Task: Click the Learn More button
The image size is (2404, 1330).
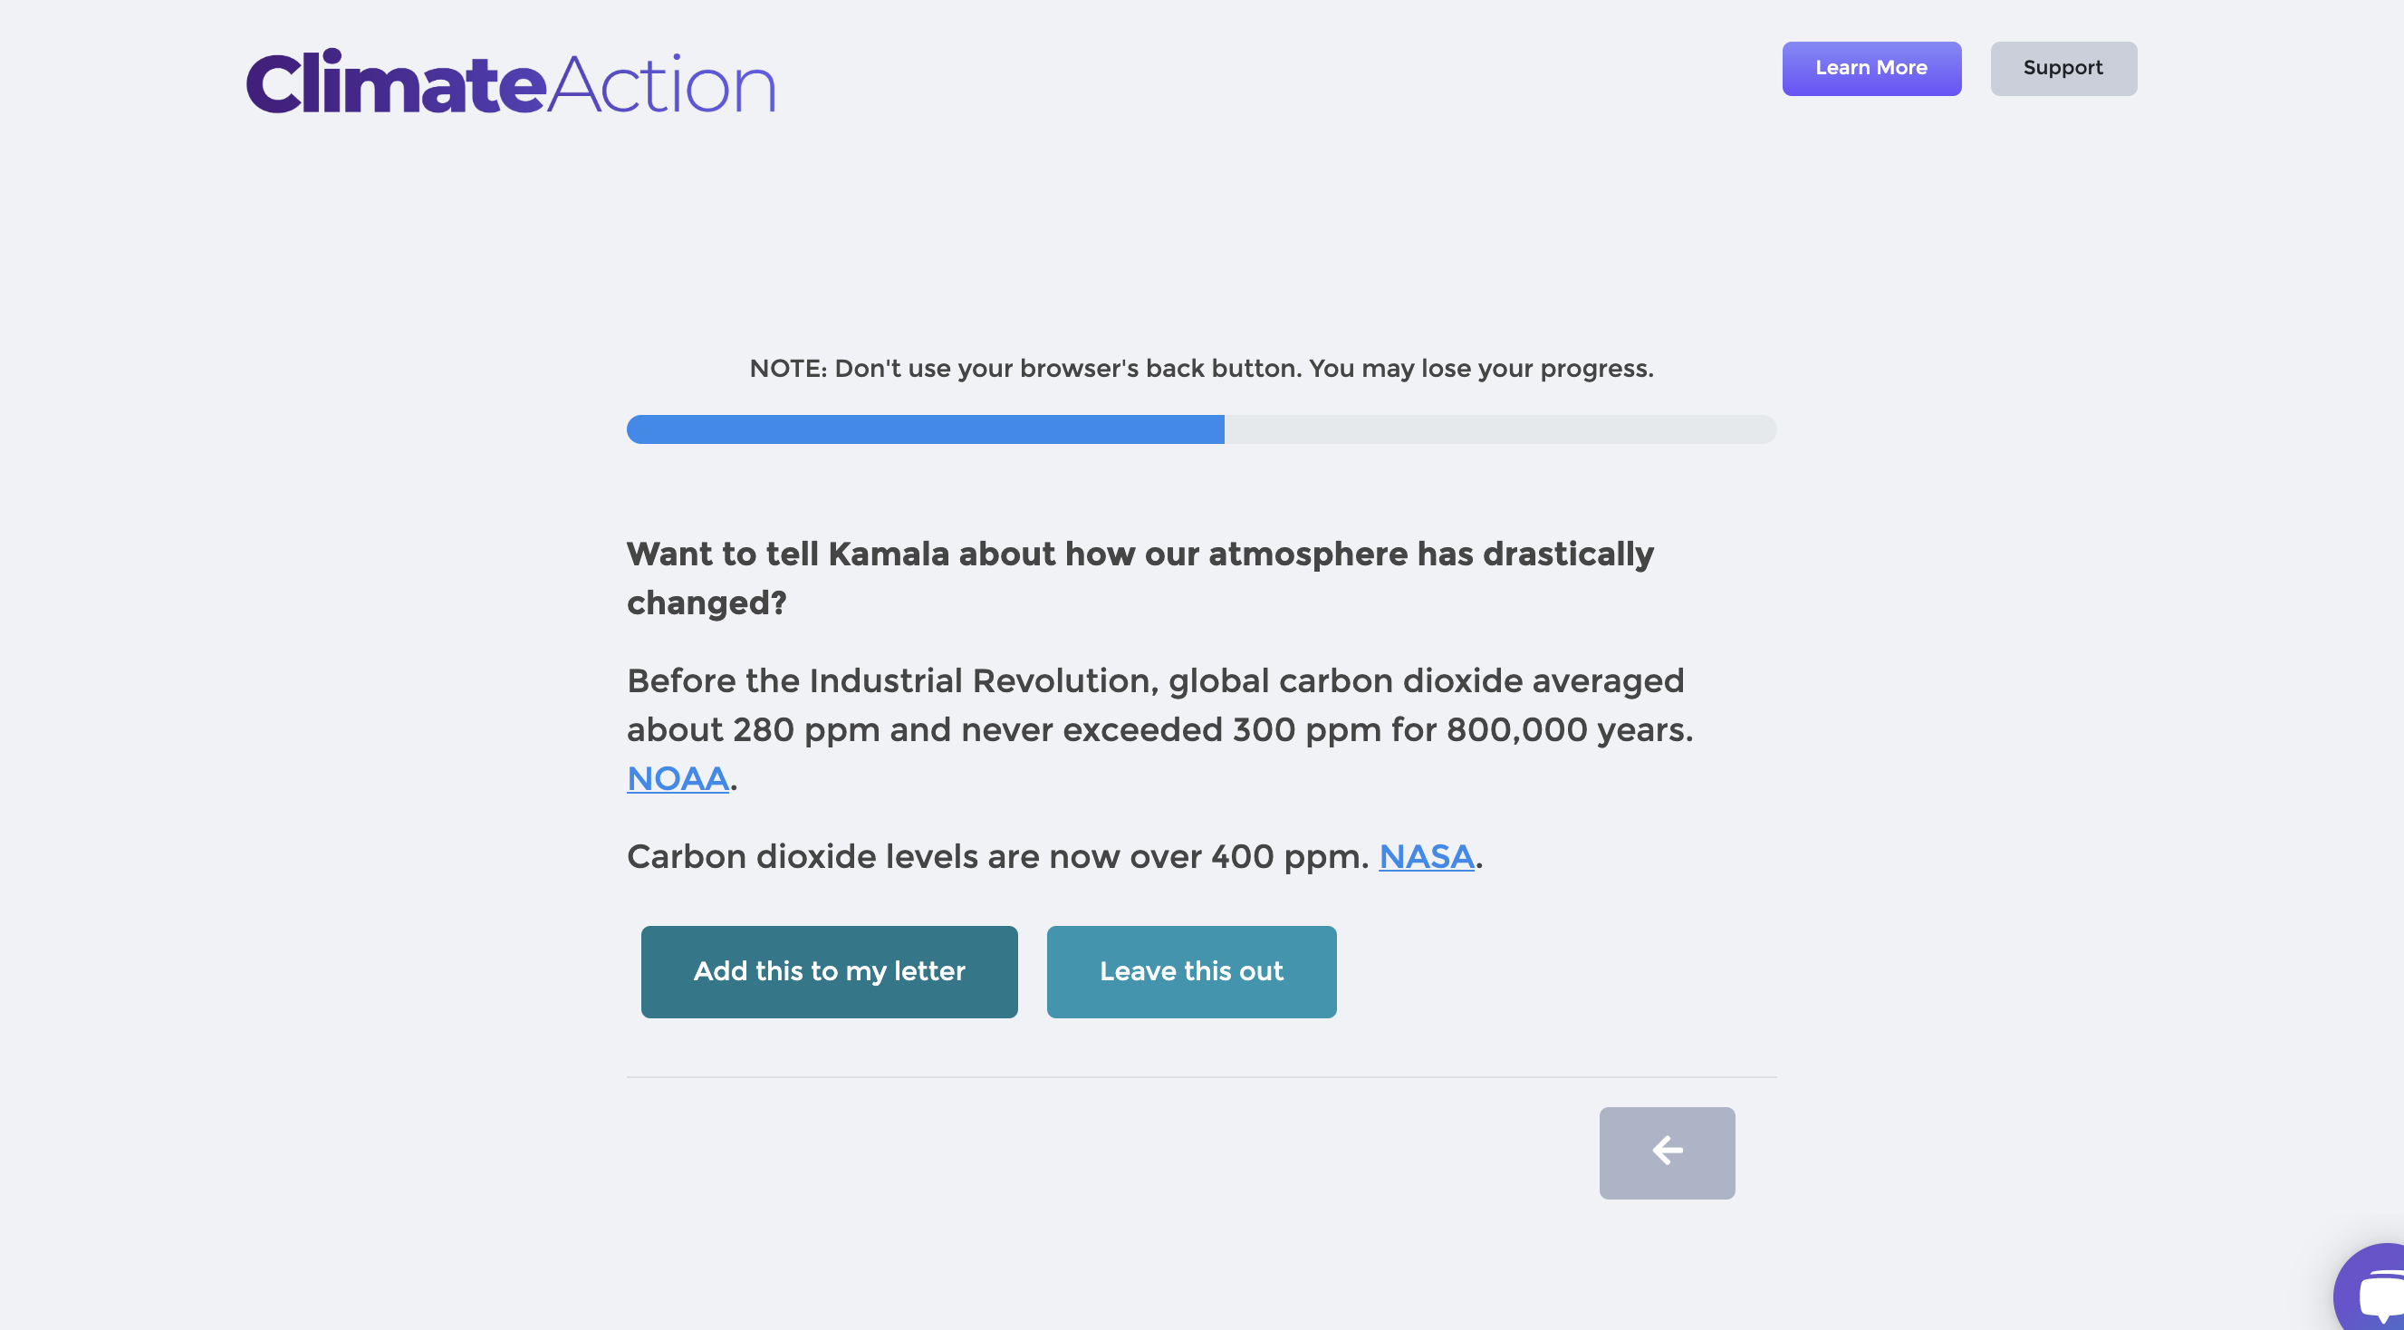Action: [x=1871, y=67]
